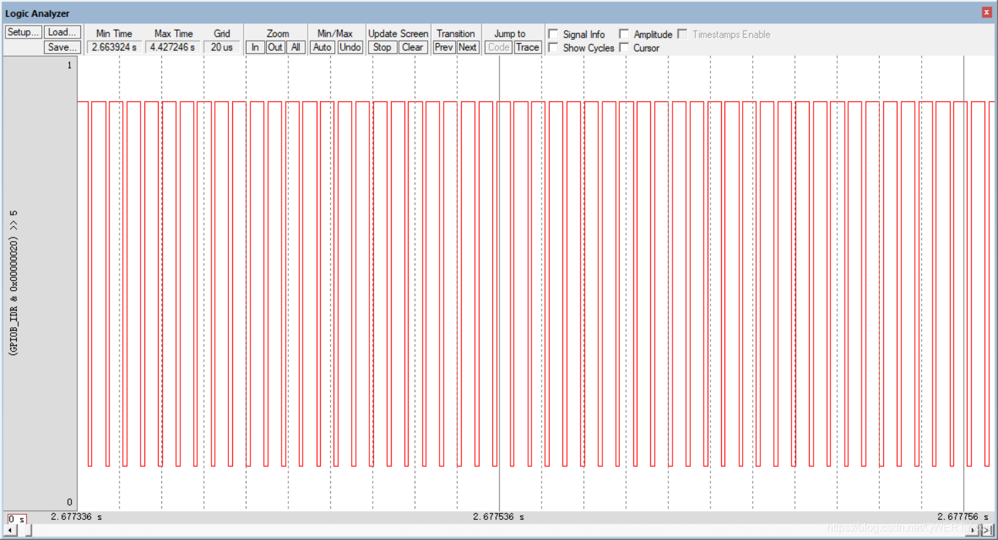Click the horizontal scrollbar left arrow
The image size is (998, 540).
[9, 531]
